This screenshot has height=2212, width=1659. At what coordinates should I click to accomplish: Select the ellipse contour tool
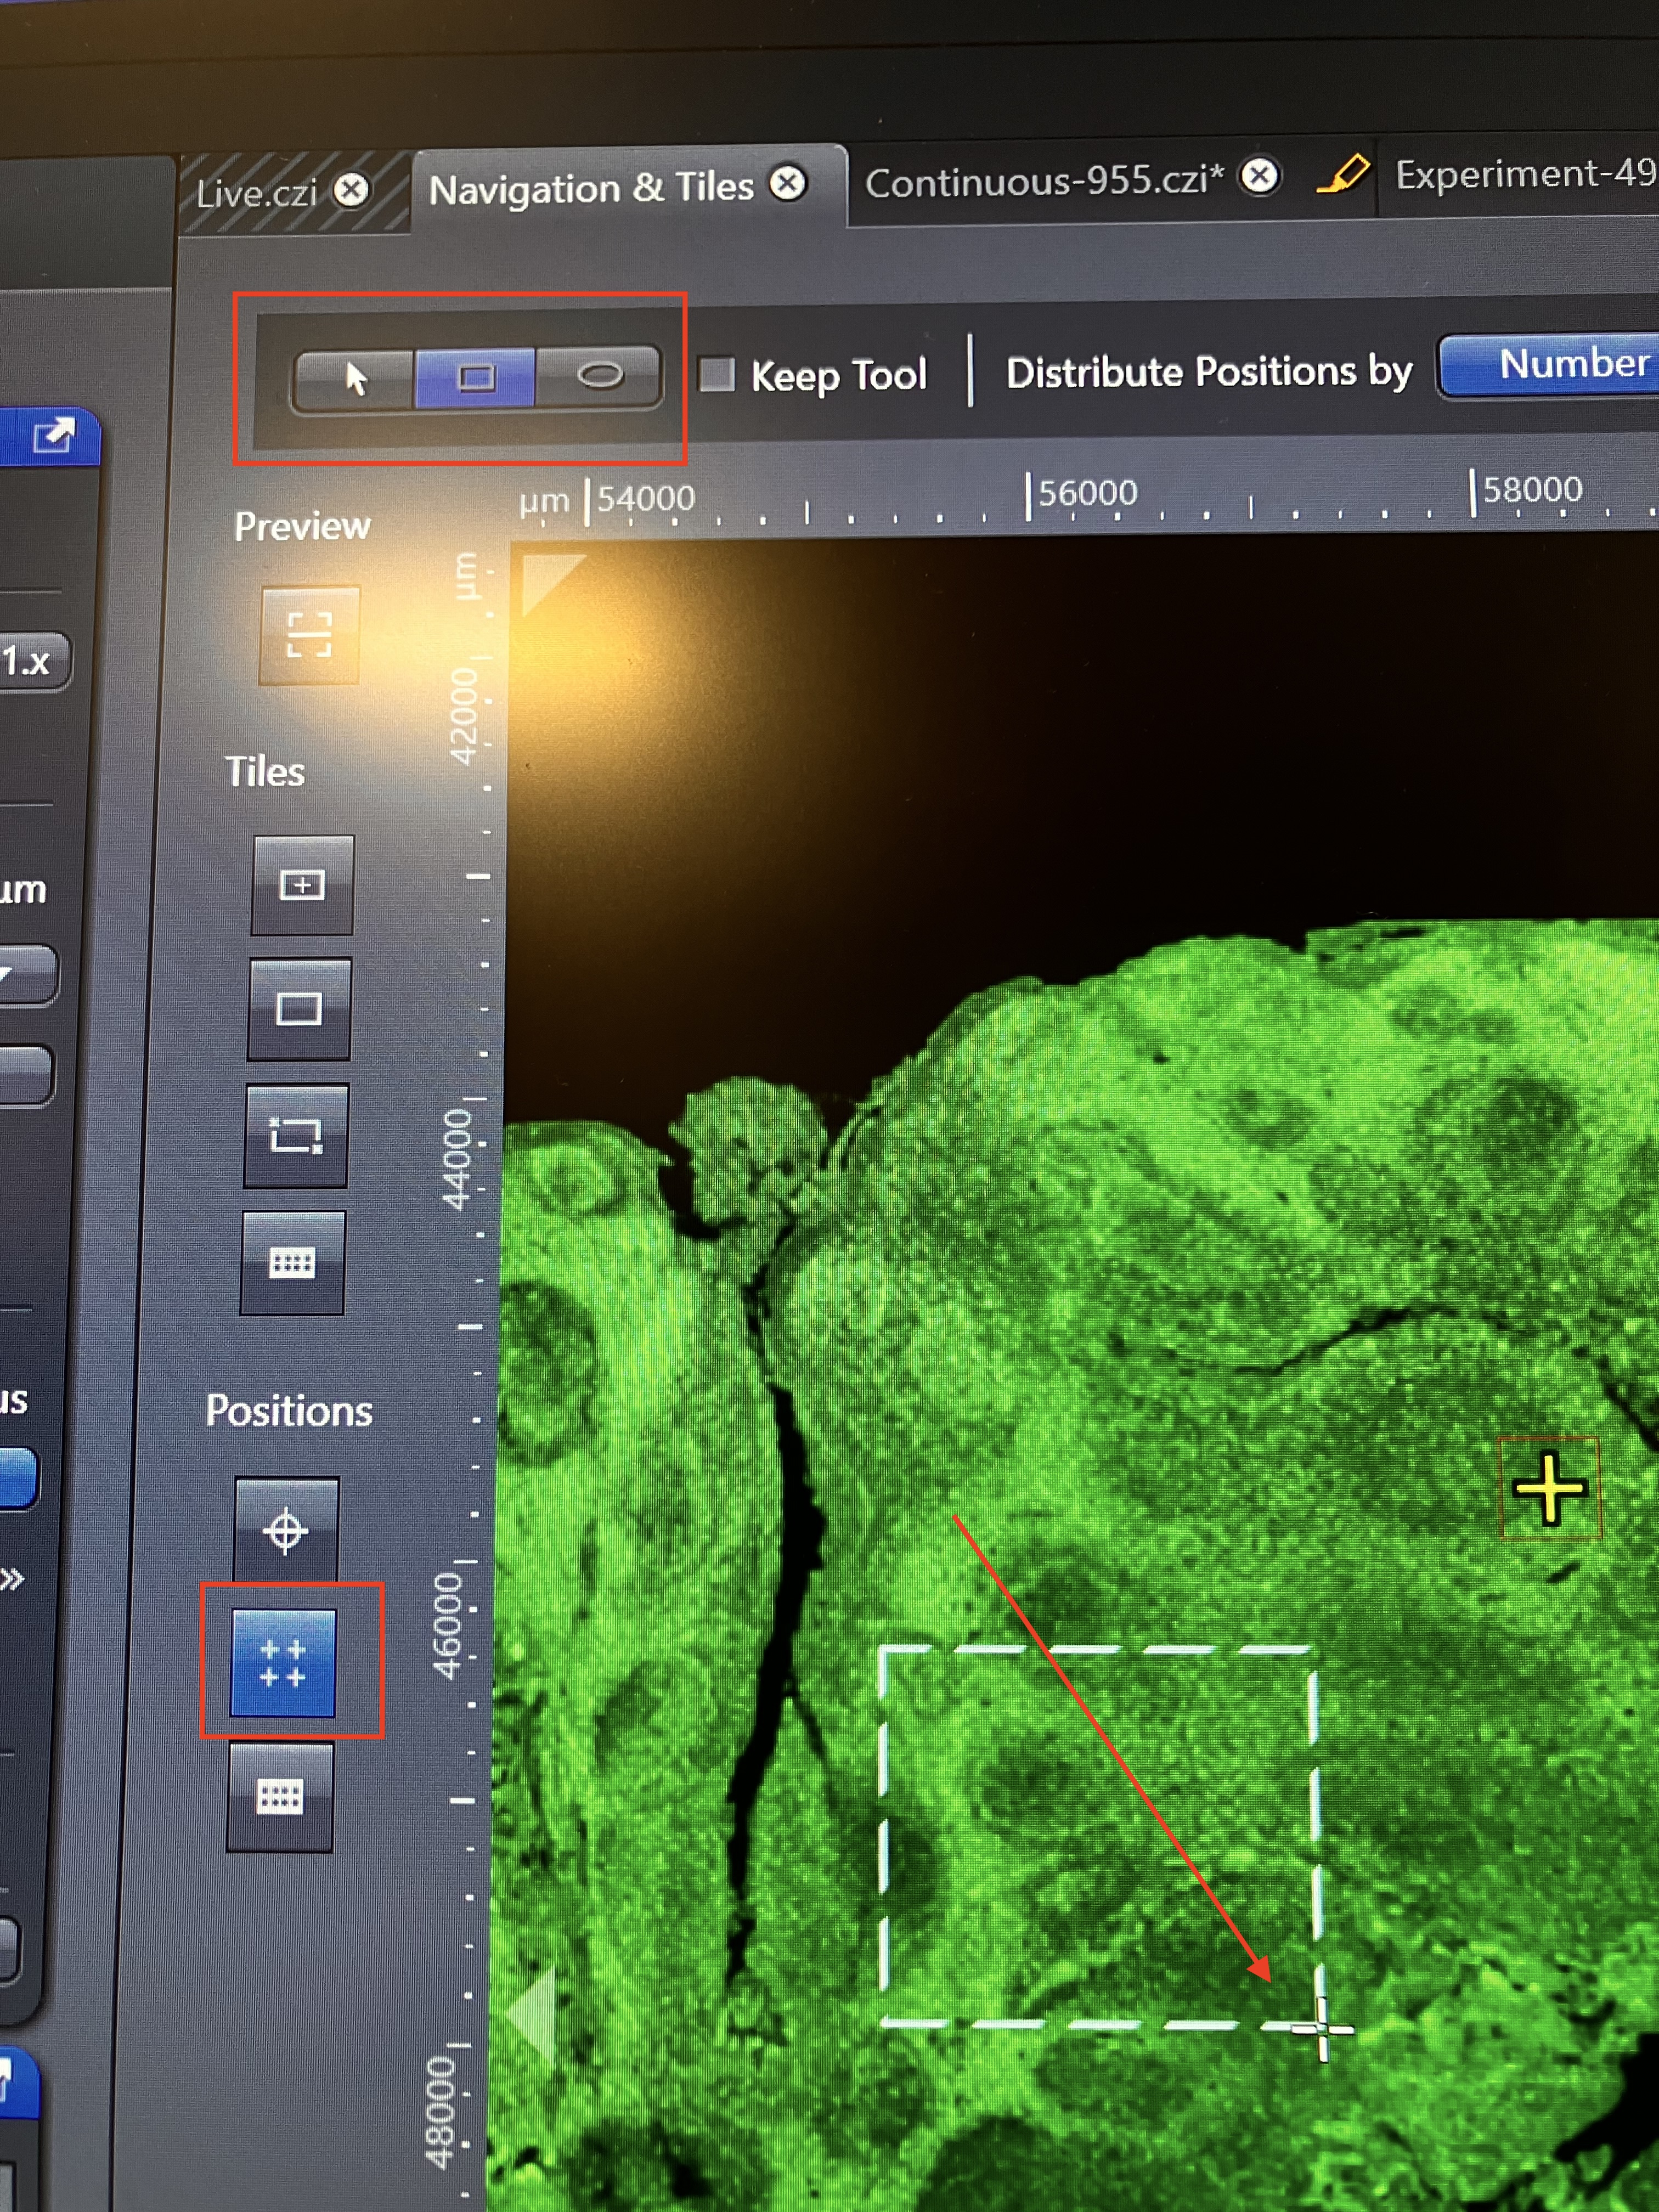point(600,376)
